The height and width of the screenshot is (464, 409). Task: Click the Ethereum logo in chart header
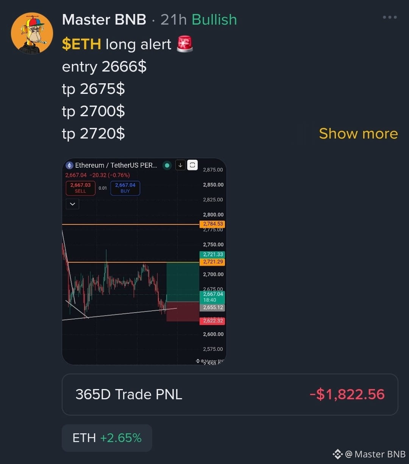pos(69,165)
